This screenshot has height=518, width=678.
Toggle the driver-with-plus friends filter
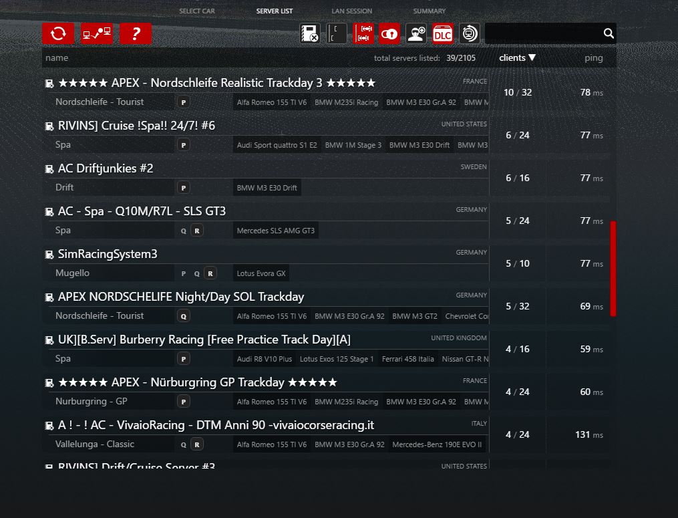(x=416, y=33)
